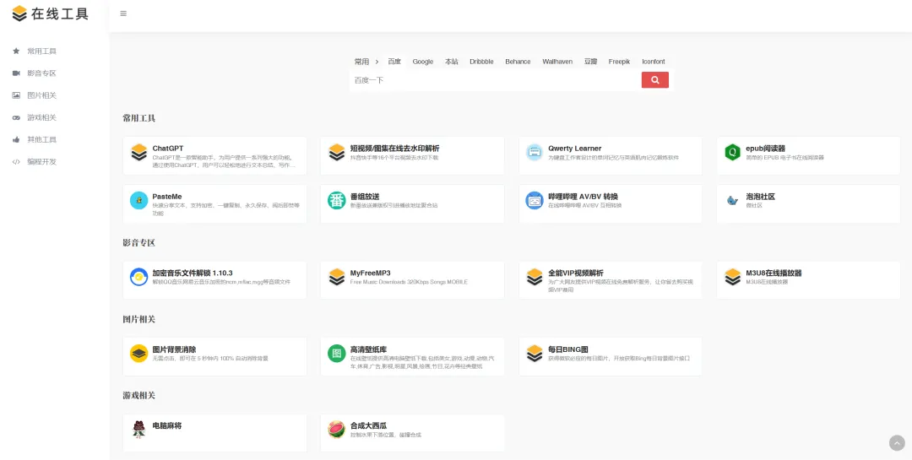Click the M3U8在线播放器 stack icon
The image size is (912, 460).
click(x=732, y=277)
